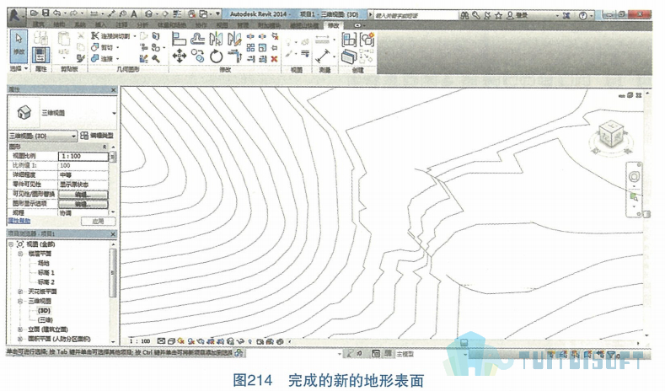The width and height of the screenshot is (665, 391).
Task: Select 标高 1 in Project Browser
Action: [x=46, y=273]
